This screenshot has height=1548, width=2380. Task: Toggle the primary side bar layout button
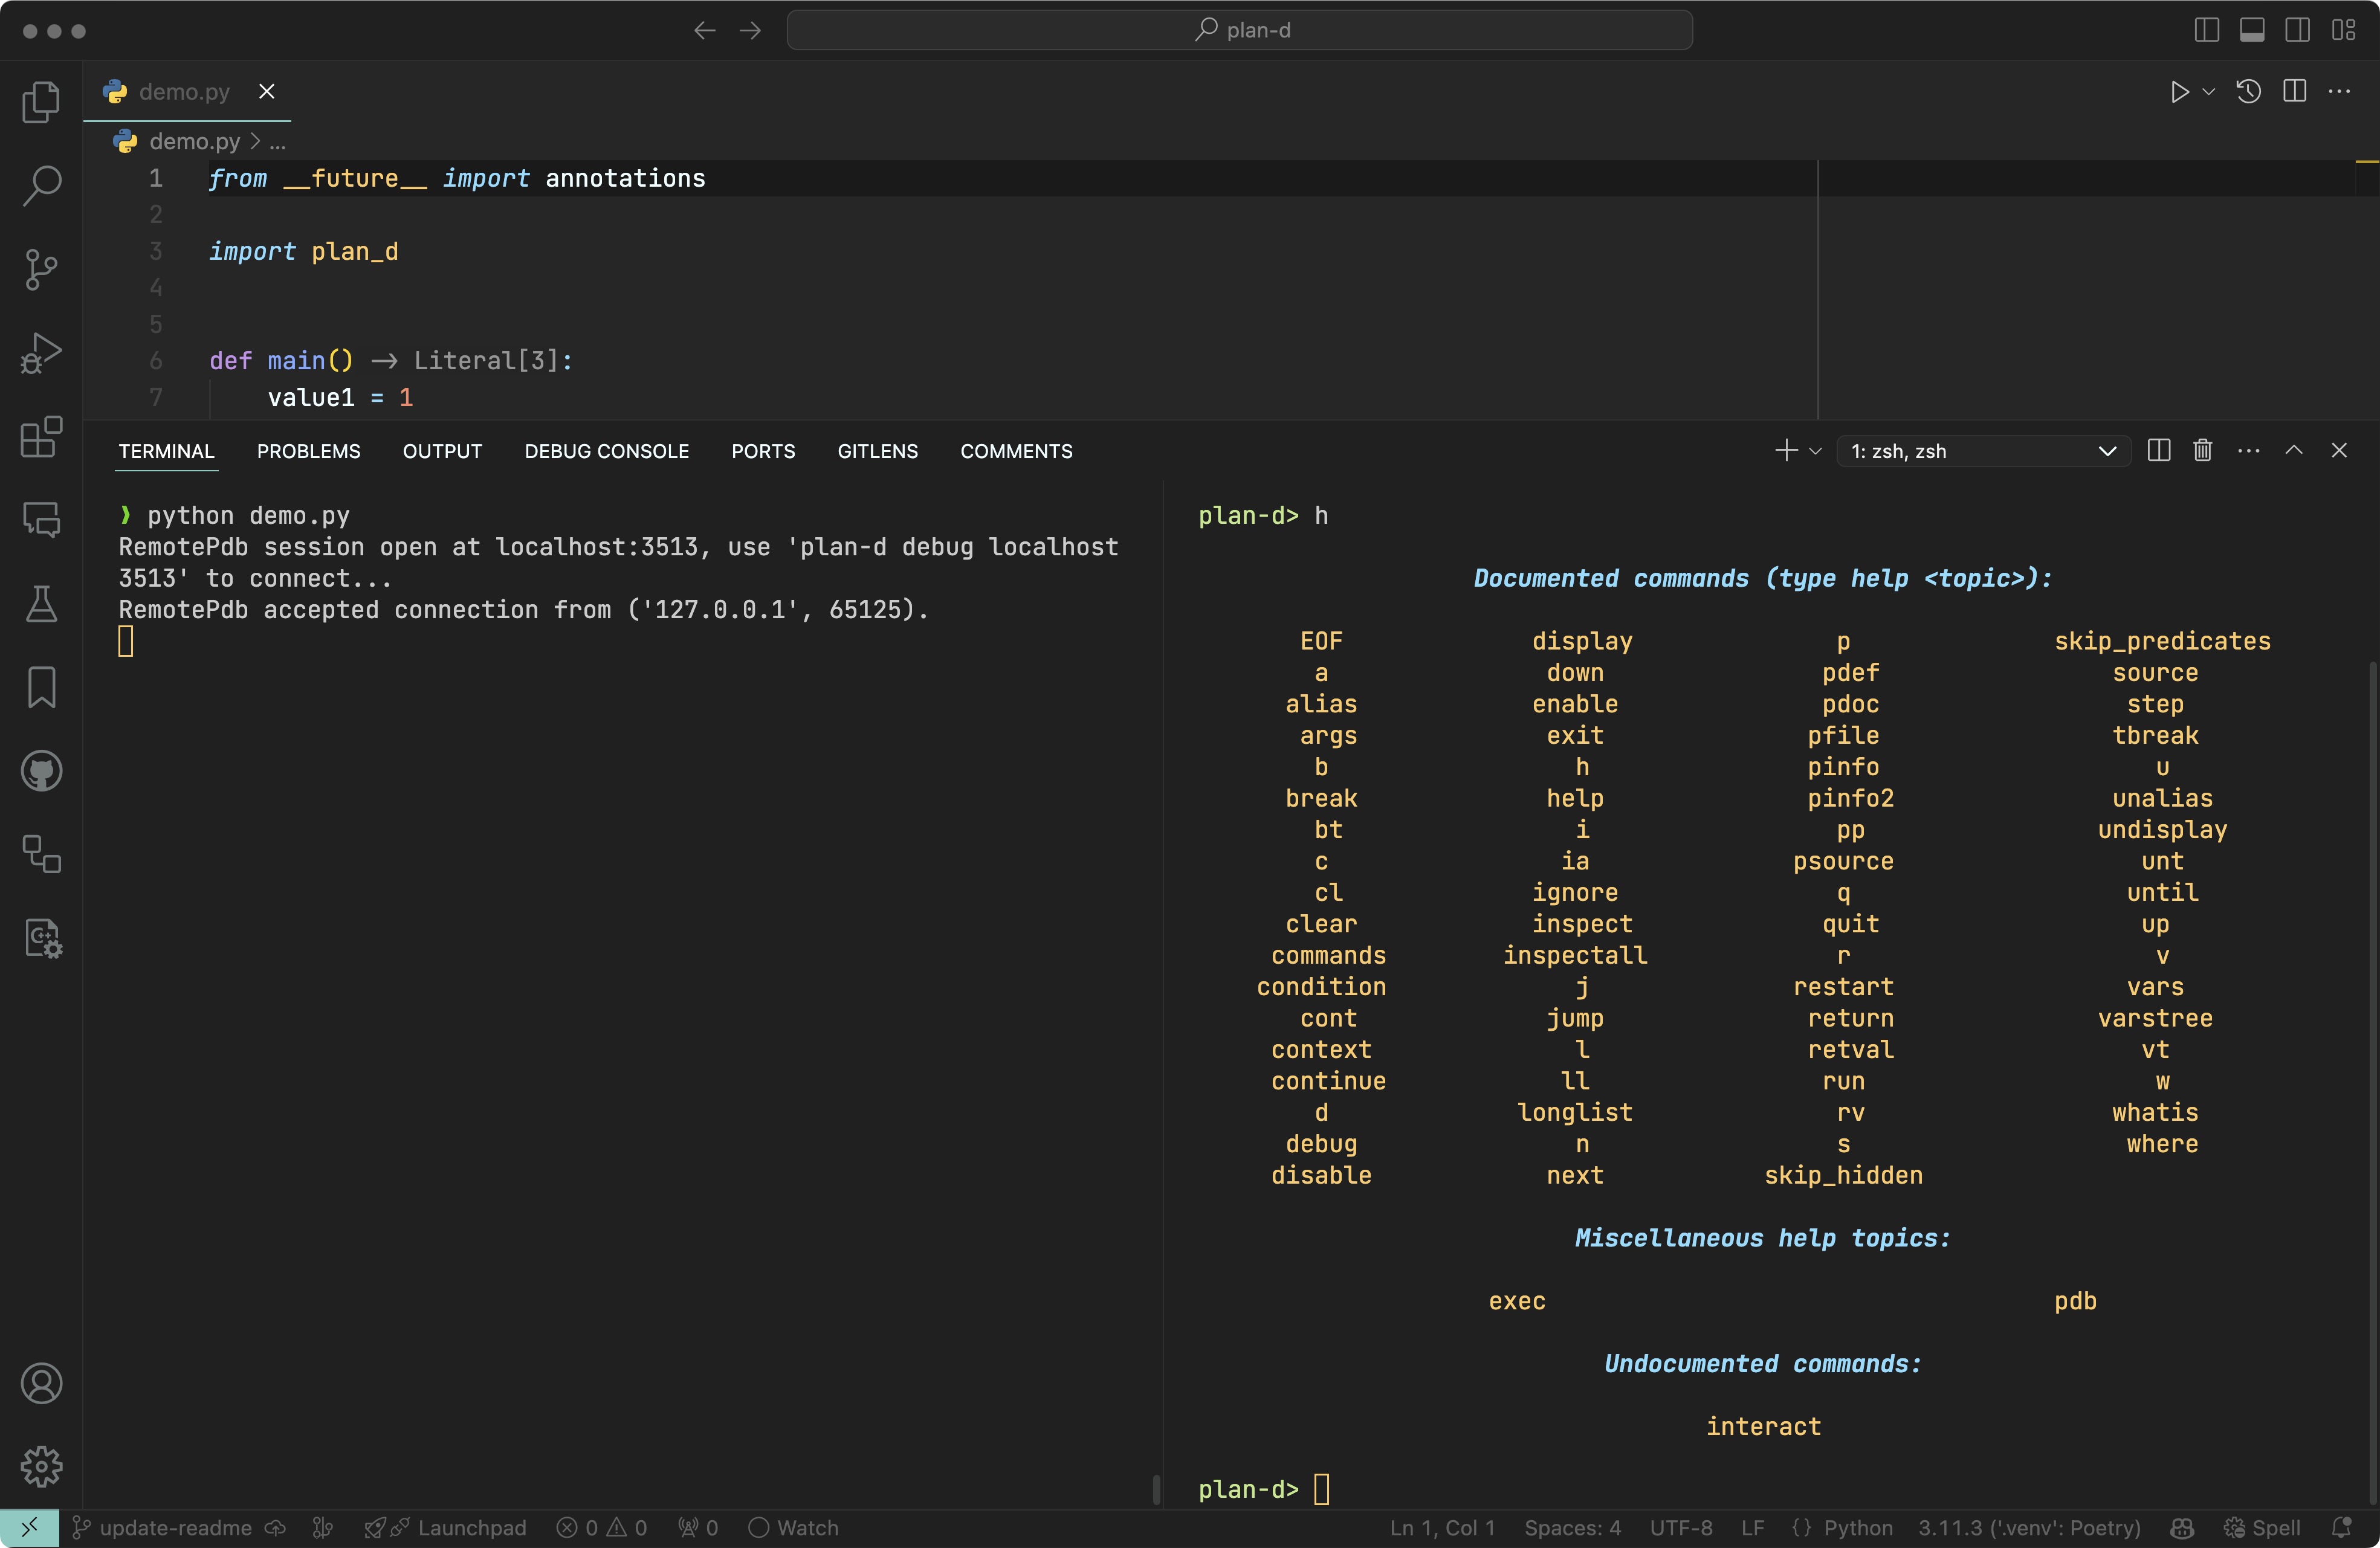coord(2206,30)
